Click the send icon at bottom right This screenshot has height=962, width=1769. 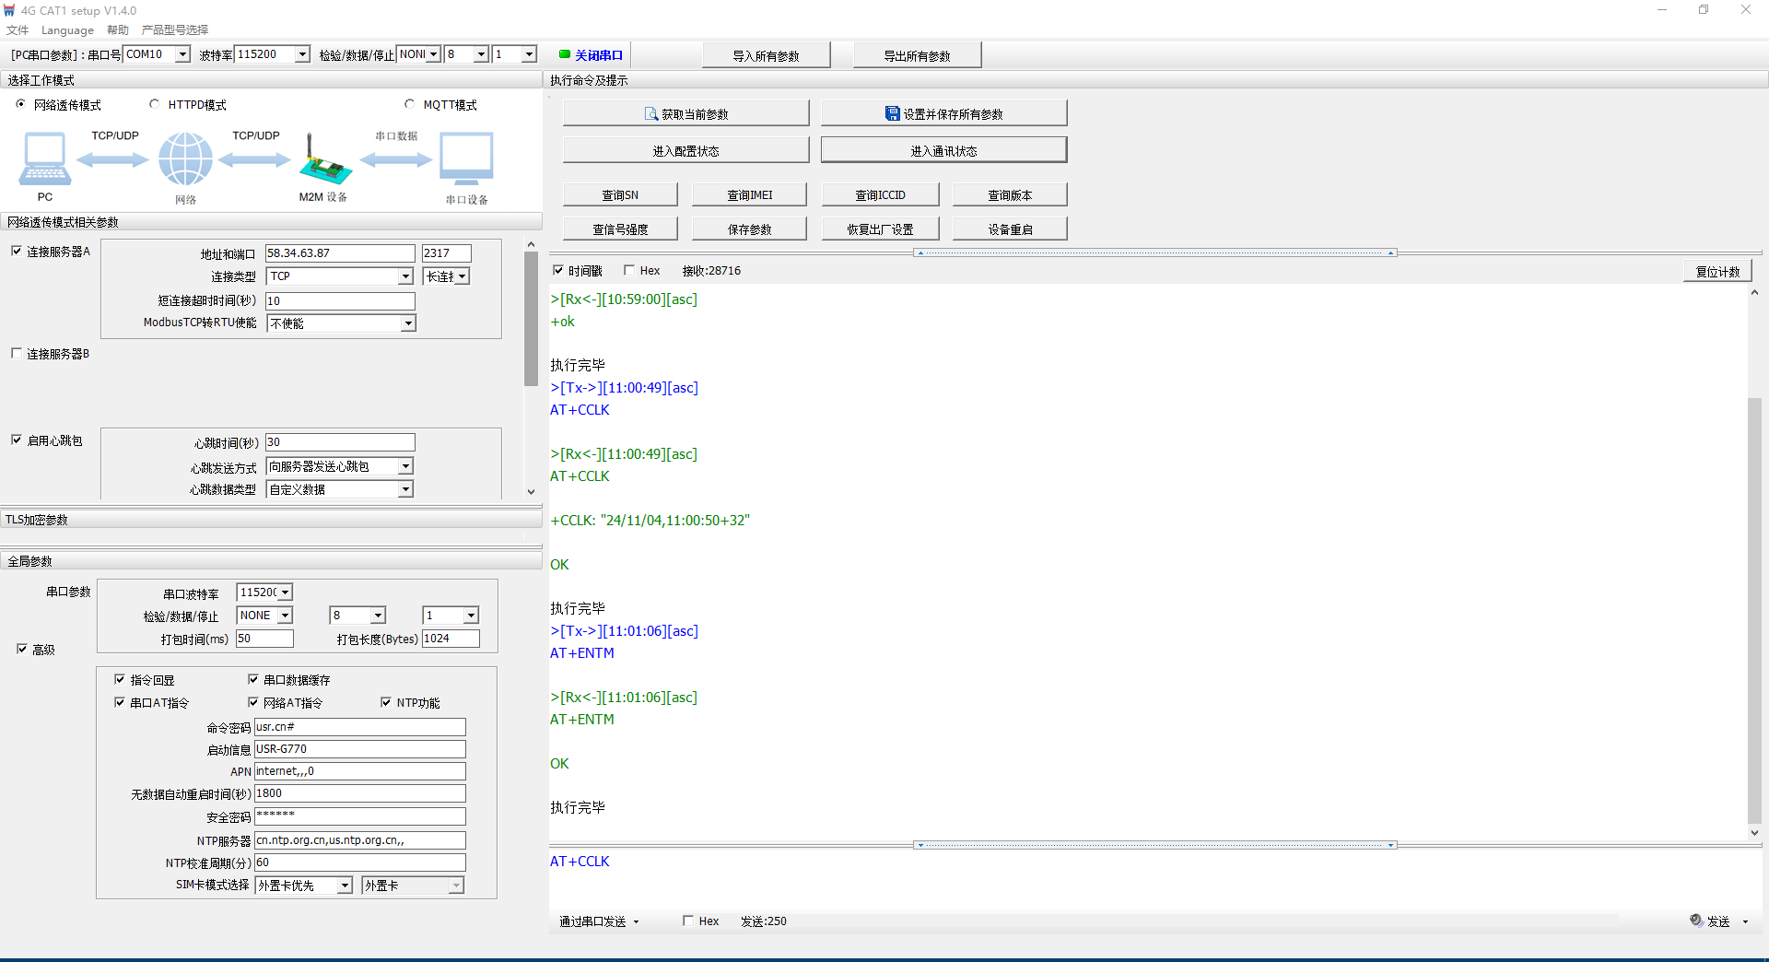pyautogui.click(x=1696, y=921)
